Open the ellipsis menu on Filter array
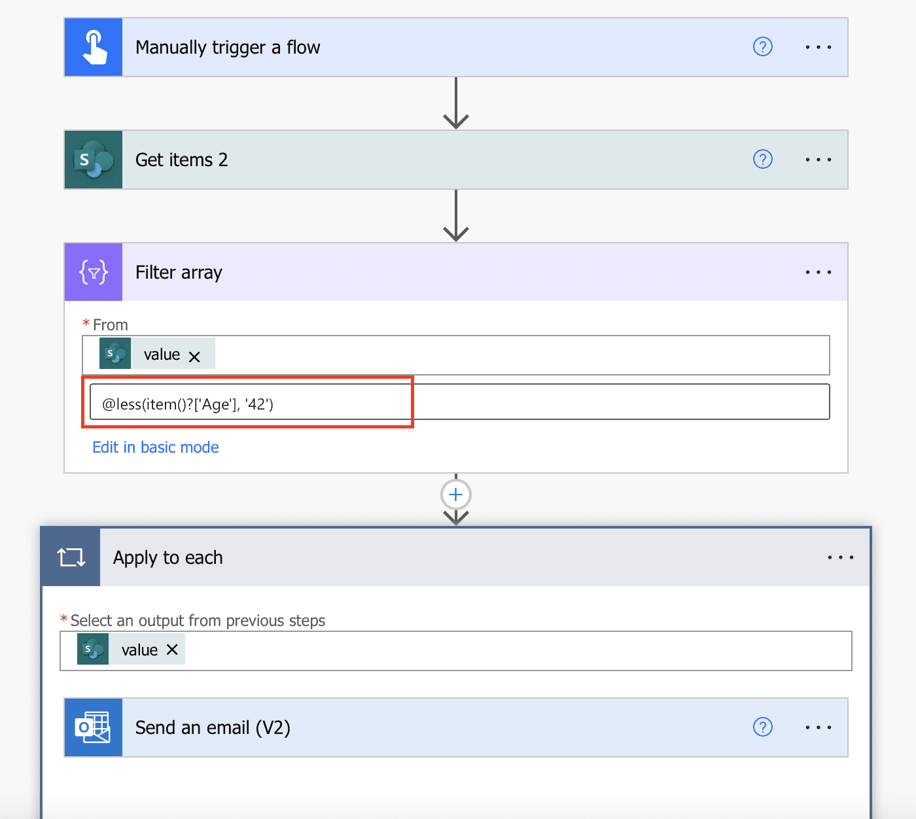The height and width of the screenshot is (819, 916). tap(818, 271)
